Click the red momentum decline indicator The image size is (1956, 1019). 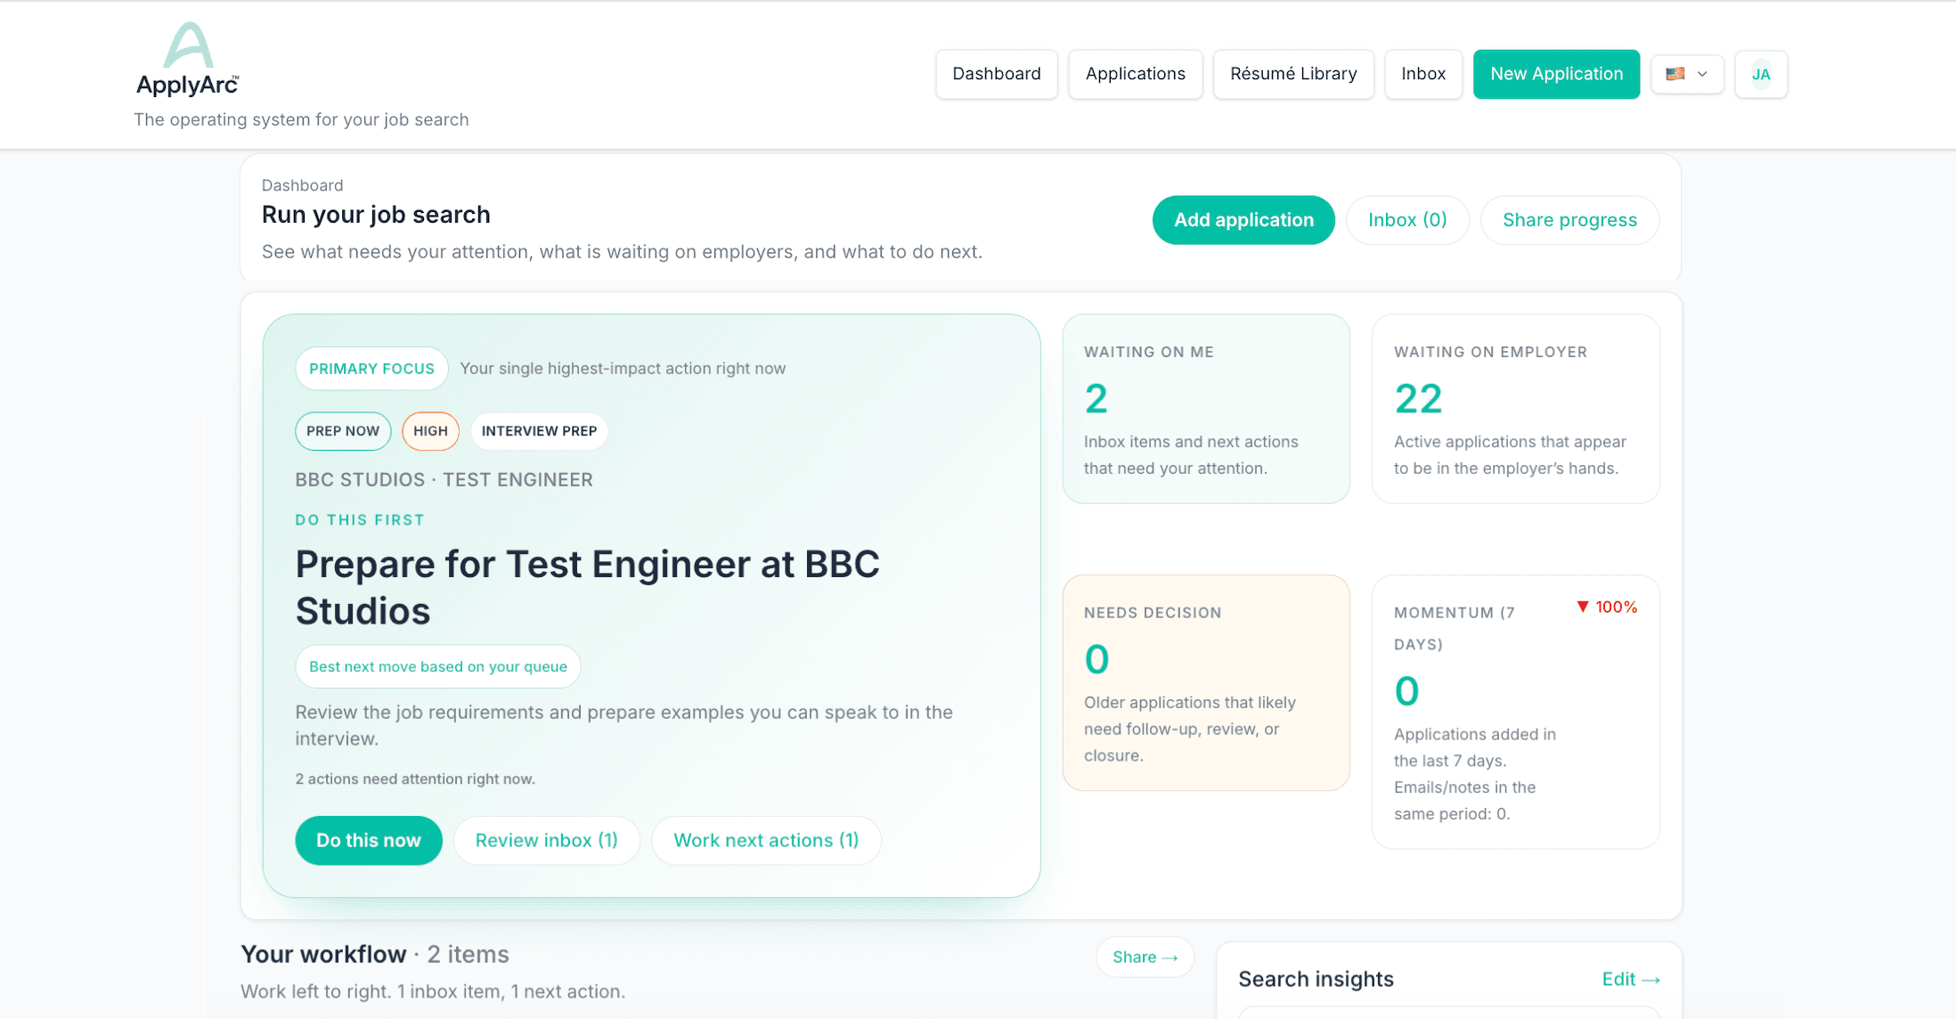(1606, 607)
